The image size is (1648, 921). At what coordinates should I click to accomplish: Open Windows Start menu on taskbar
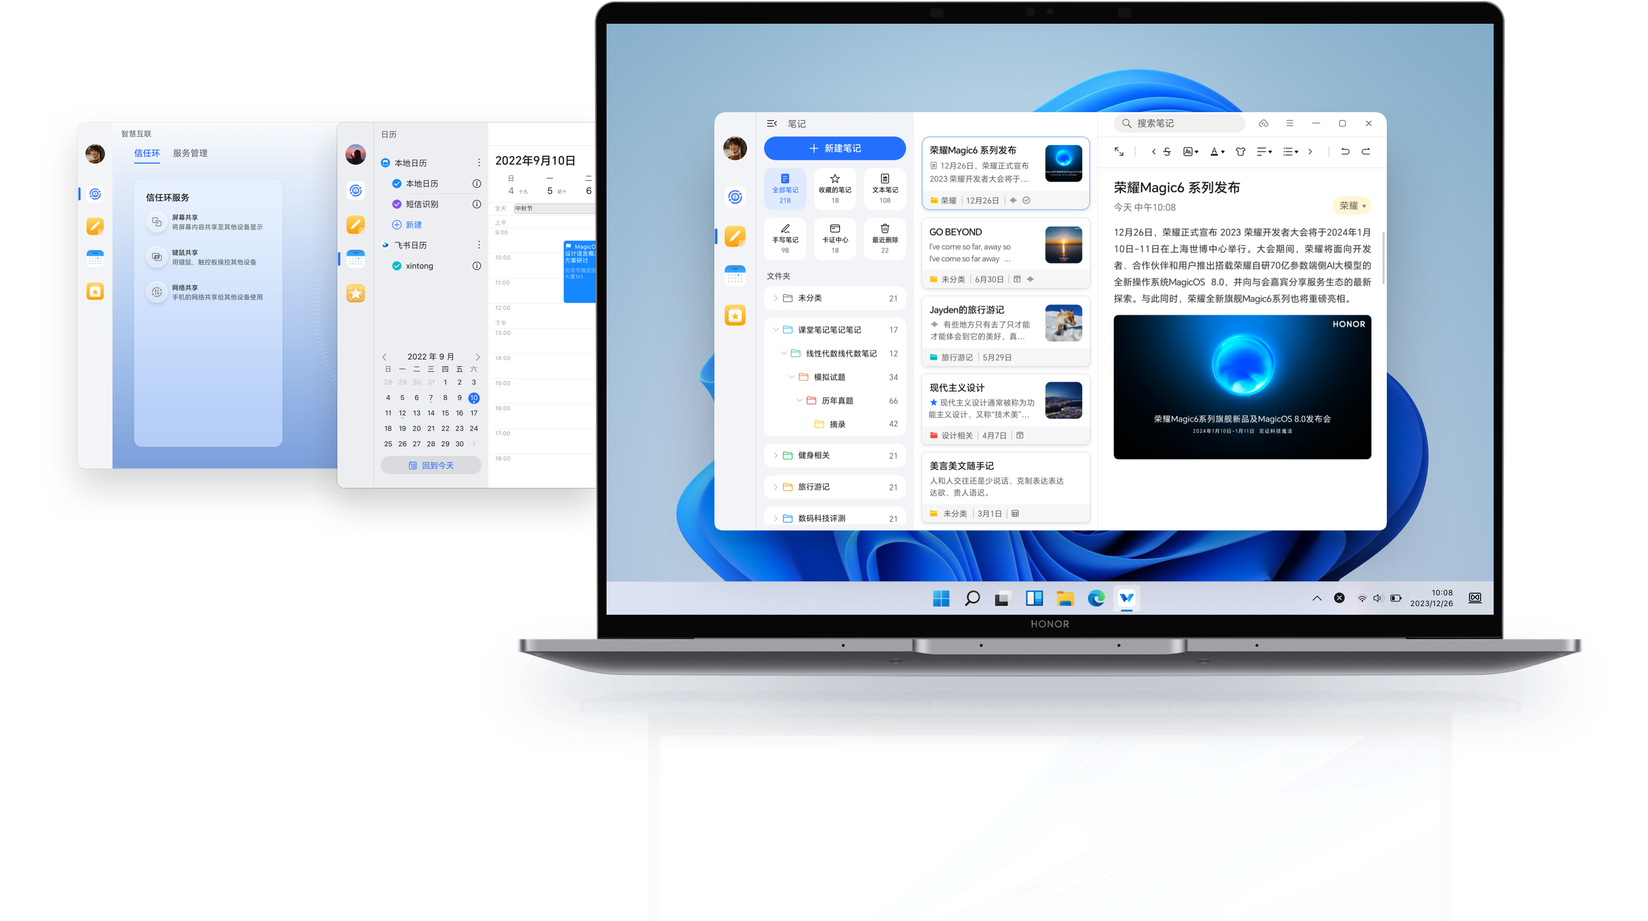pos(941,598)
